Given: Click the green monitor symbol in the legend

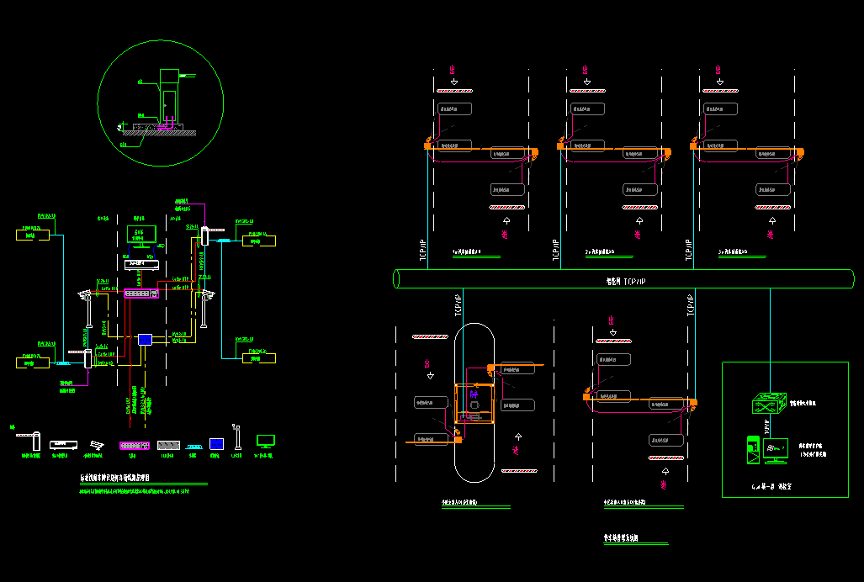Looking at the screenshot, I should click(x=266, y=441).
